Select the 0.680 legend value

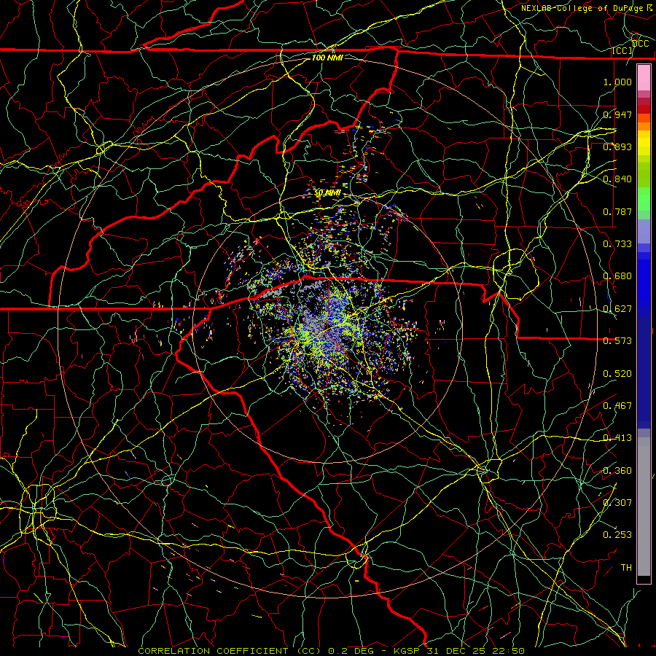pos(617,276)
